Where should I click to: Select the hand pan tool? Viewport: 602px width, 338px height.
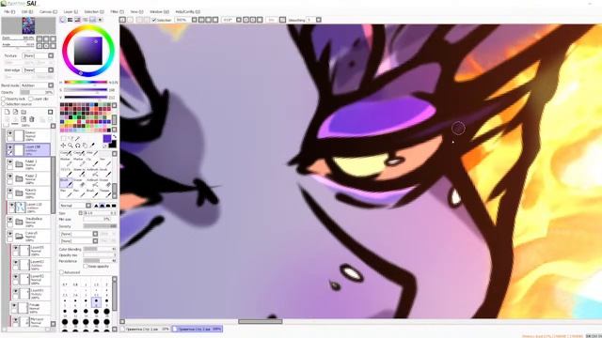click(85, 146)
